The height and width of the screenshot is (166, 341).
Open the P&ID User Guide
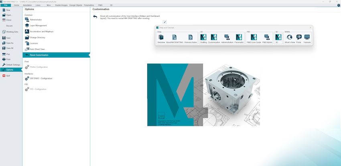(254, 38)
